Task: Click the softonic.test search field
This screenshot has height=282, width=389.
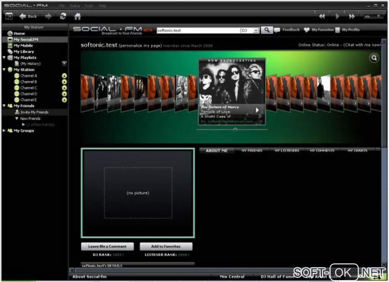Action: [x=198, y=30]
